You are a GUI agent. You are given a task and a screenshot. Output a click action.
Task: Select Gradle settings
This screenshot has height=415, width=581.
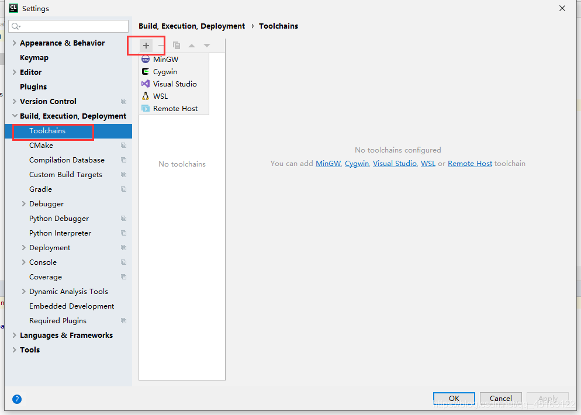40,189
